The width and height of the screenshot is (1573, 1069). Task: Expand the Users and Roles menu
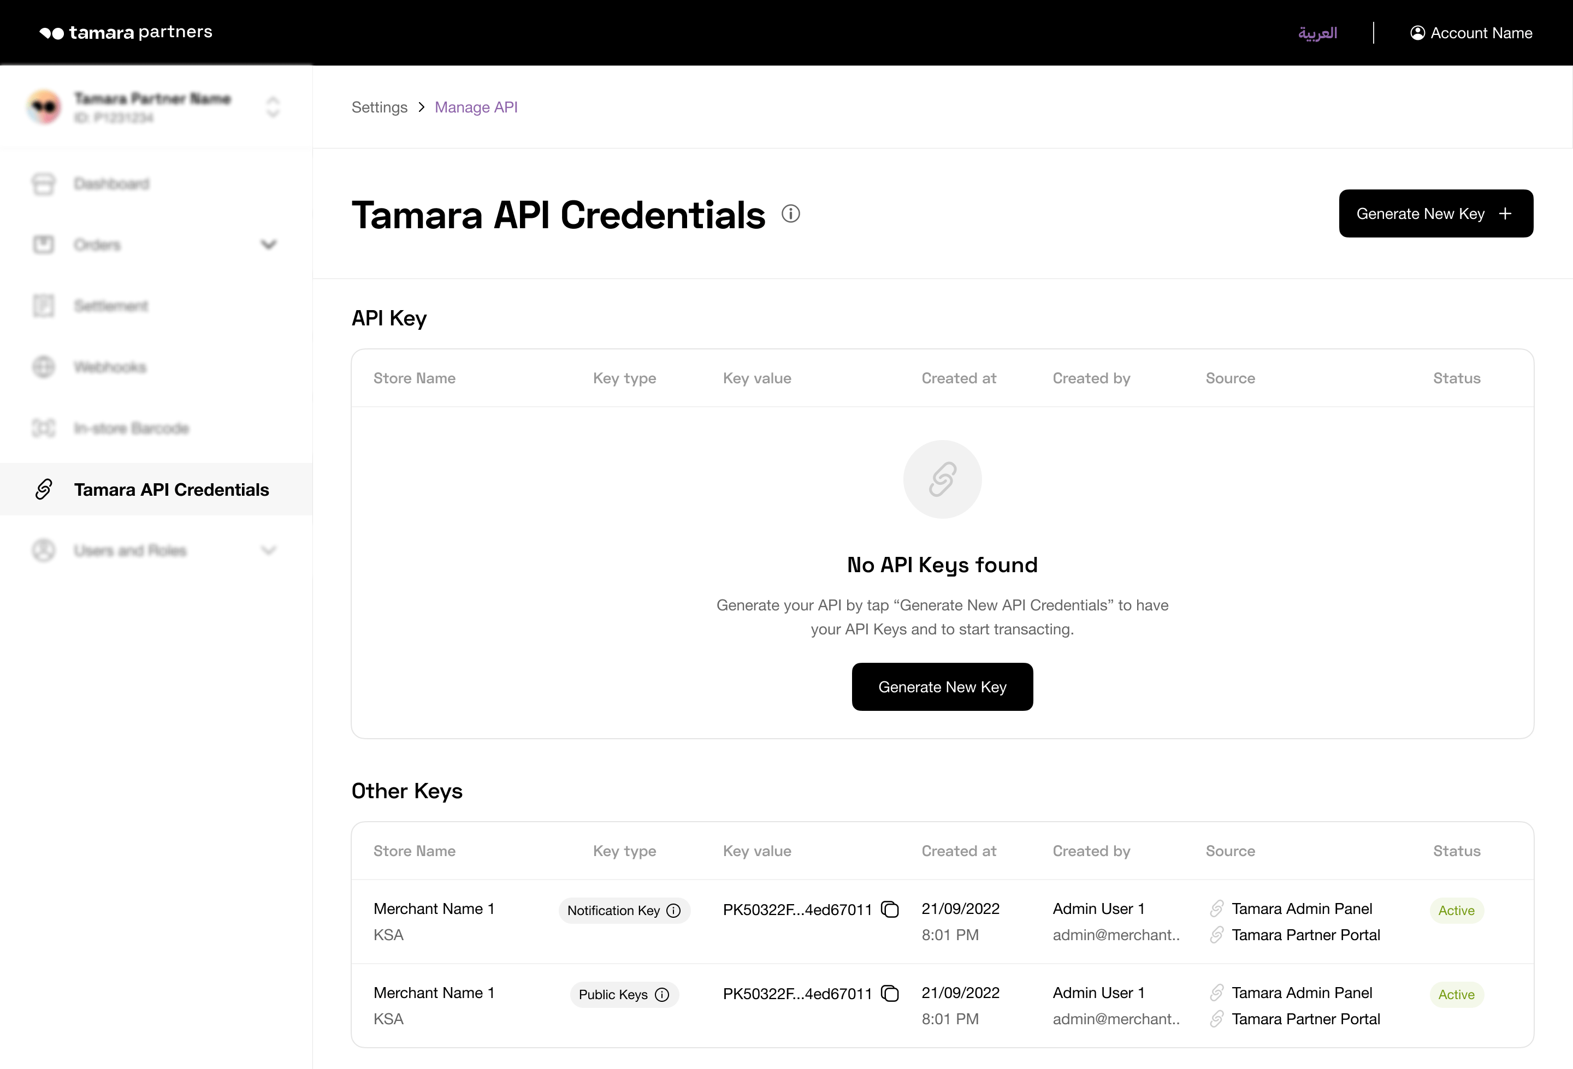coord(269,550)
